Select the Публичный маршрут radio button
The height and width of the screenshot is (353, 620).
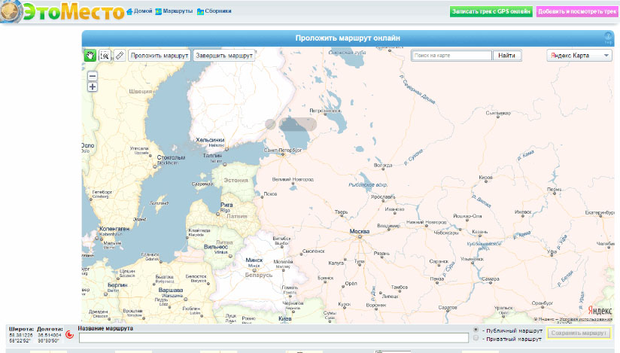click(476, 330)
